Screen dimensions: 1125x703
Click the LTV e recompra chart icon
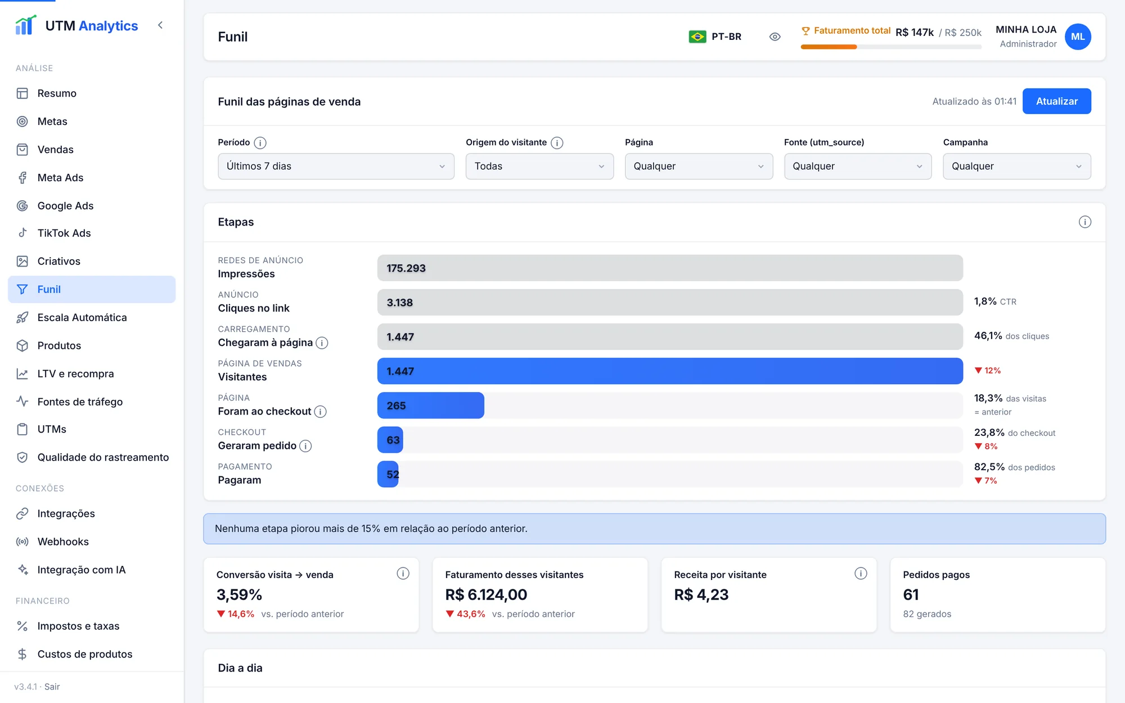[22, 373]
